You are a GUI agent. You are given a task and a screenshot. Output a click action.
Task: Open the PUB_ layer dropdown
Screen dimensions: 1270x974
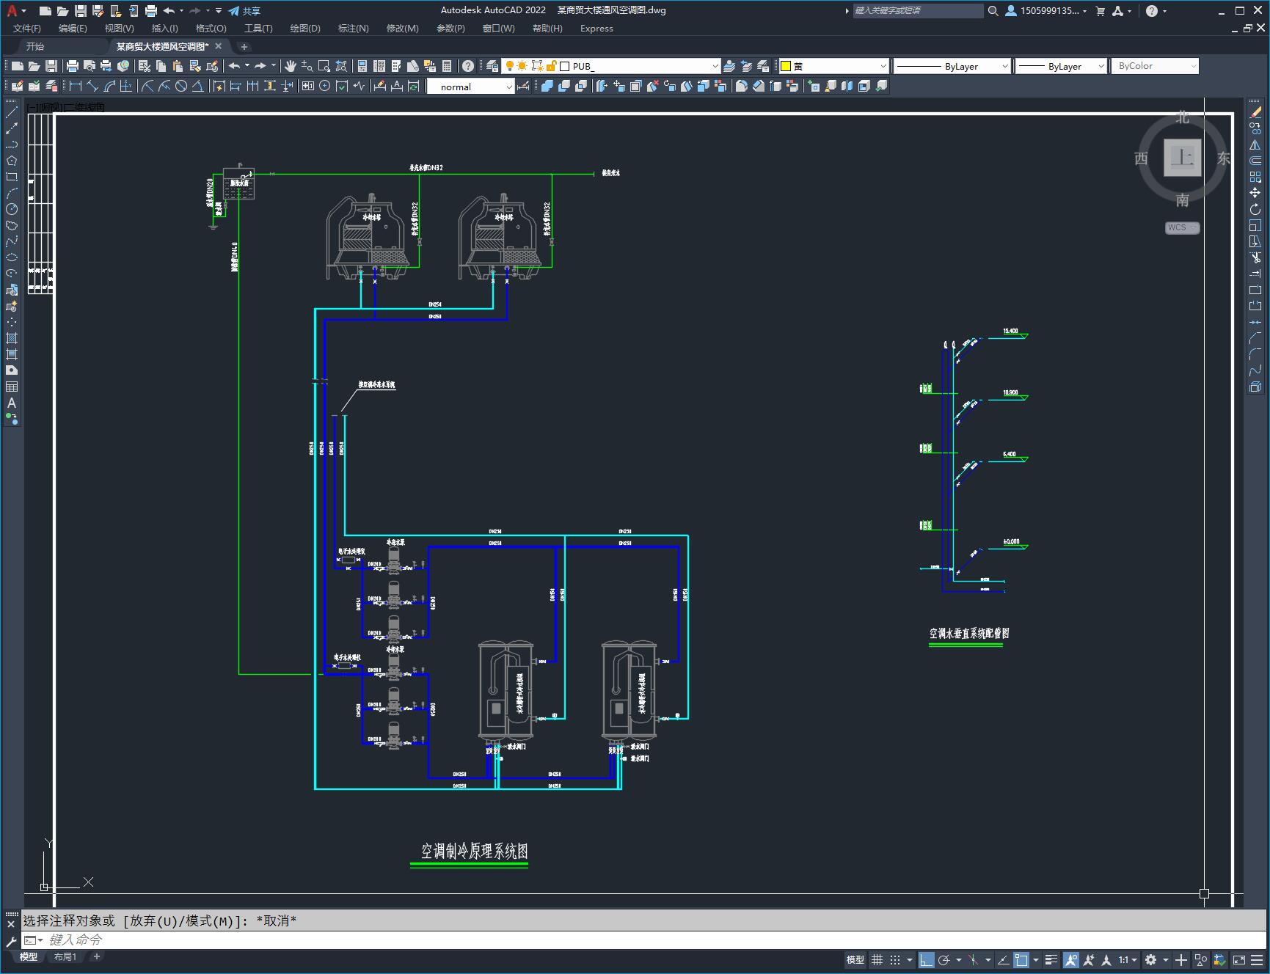pyautogui.click(x=715, y=66)
